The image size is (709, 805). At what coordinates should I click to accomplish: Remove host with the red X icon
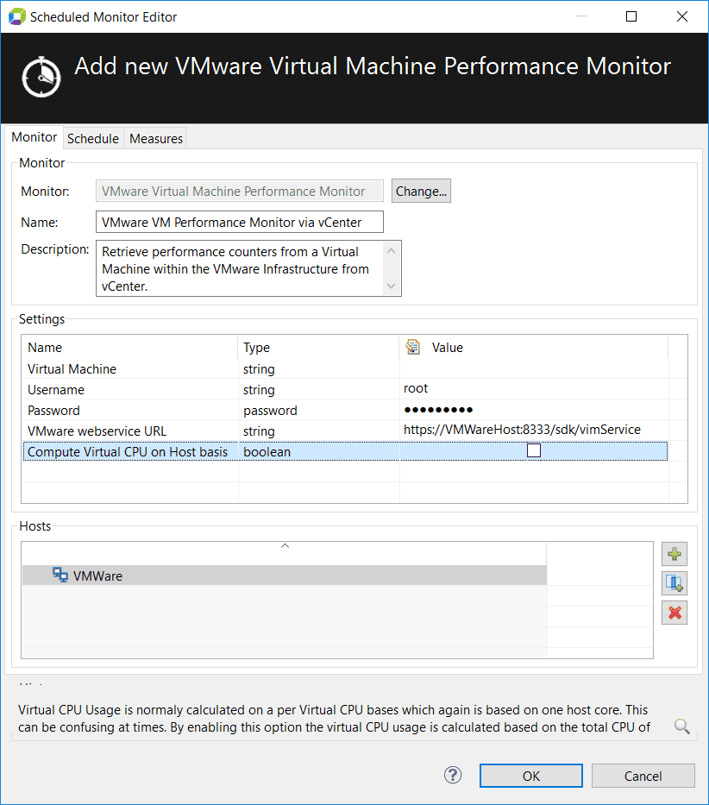pyautogui.click(x=674, y=613)
